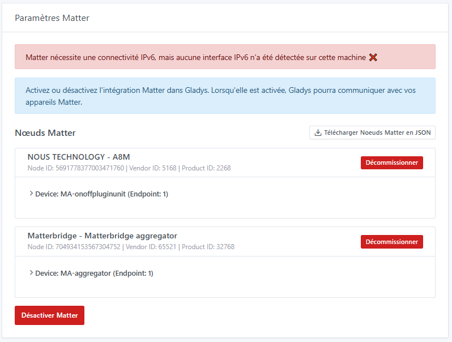Open Device: MA-aggregator (Endpoint: 1) row
Viewport: 452px width, 342px height.
tap(94, 273)
